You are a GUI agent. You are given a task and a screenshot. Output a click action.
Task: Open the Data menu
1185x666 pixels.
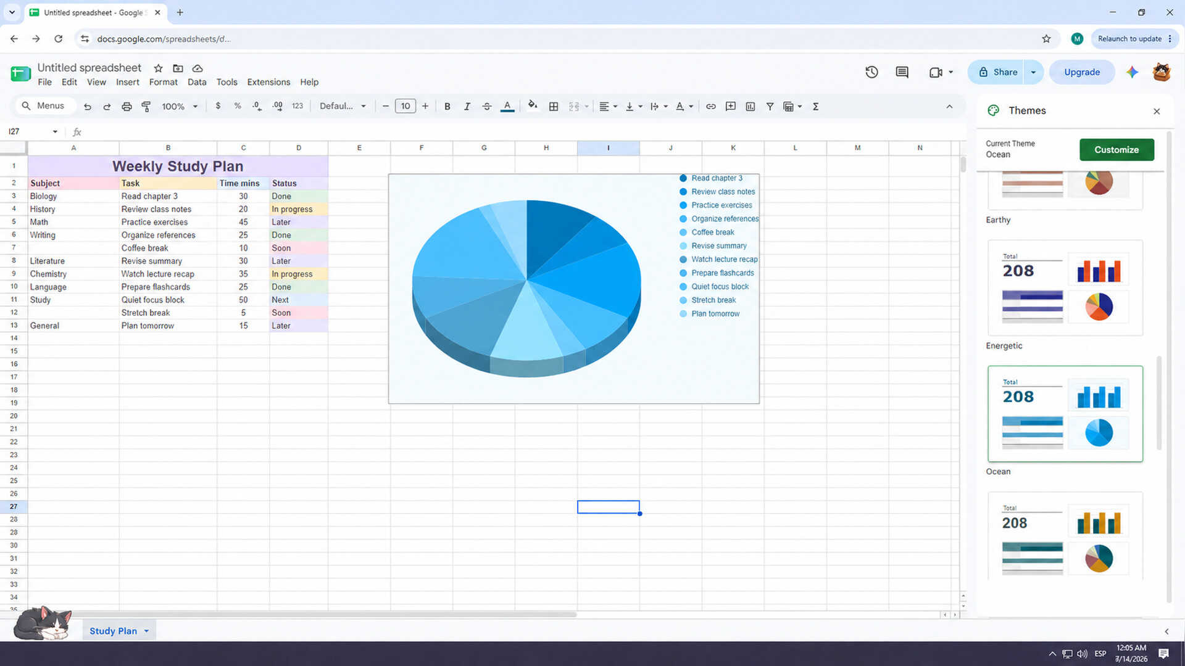point(197,82)
